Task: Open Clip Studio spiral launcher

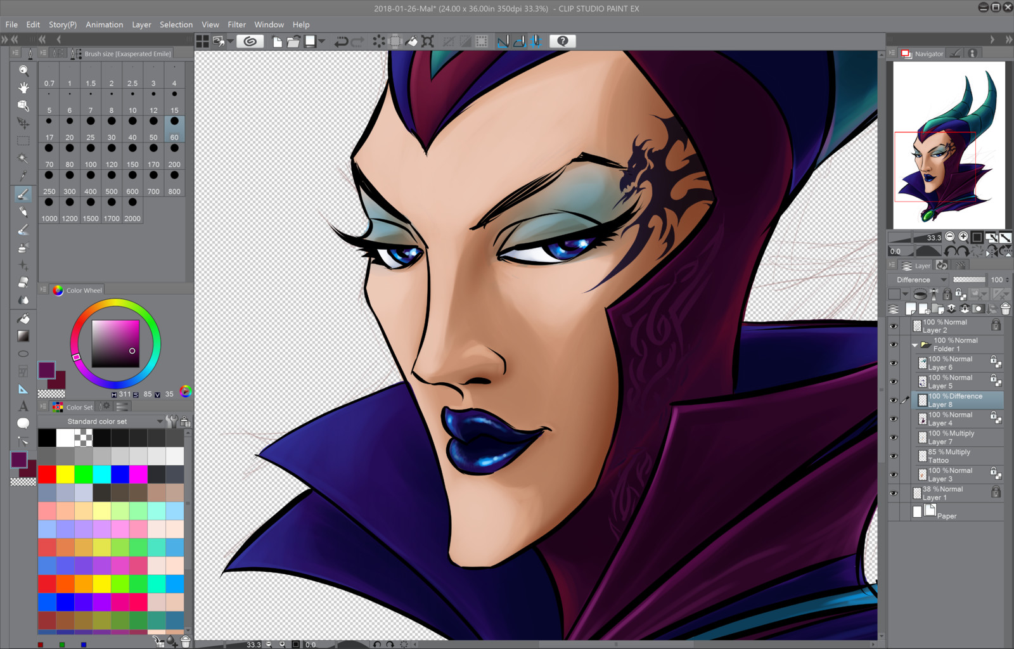Action: 250,41
